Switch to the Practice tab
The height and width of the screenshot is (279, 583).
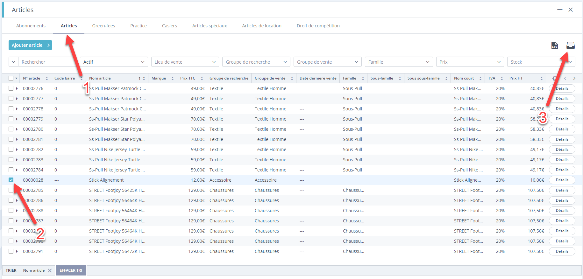[x=139, y=26]
